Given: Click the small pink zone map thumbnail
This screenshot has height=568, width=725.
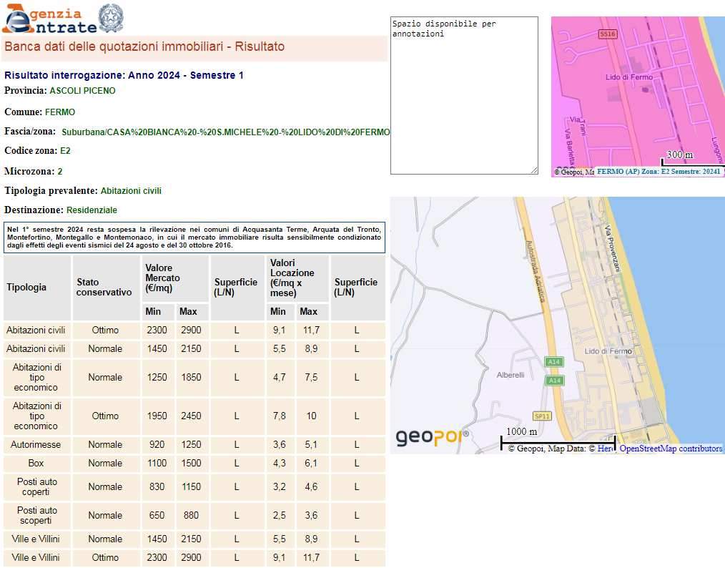Looking at the screenshot, I should click(638, 97).
